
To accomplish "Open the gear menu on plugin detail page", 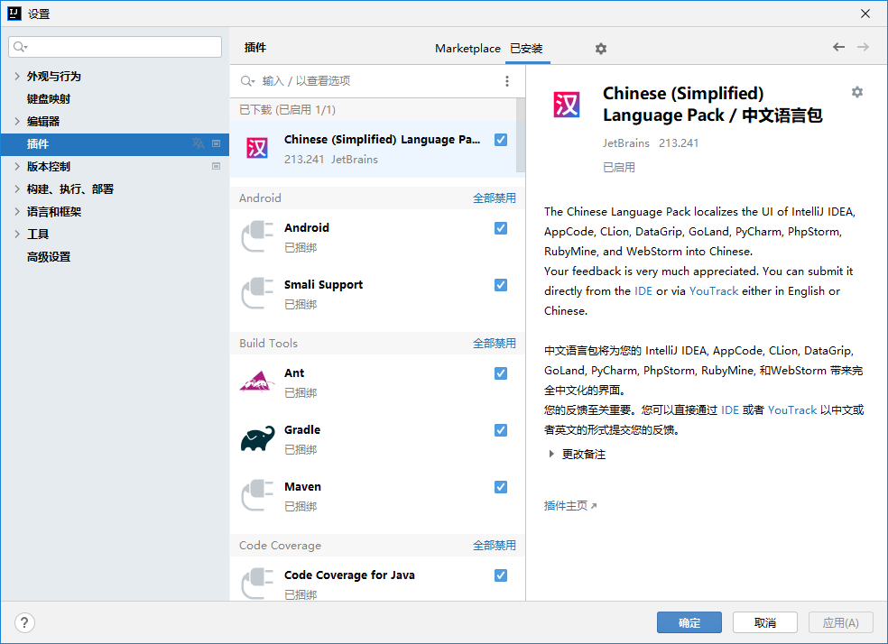I will click(856, 91).
